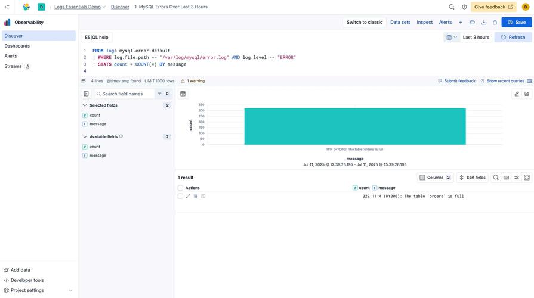Click the teal bar in the chart

pyautogui.click(x=354, y=126)
